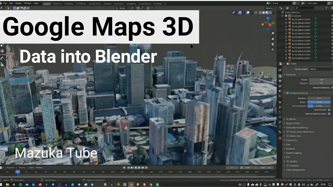Enable the Motion Blur checkbox
The image size is (333, 187).
(x=287, y=136)
